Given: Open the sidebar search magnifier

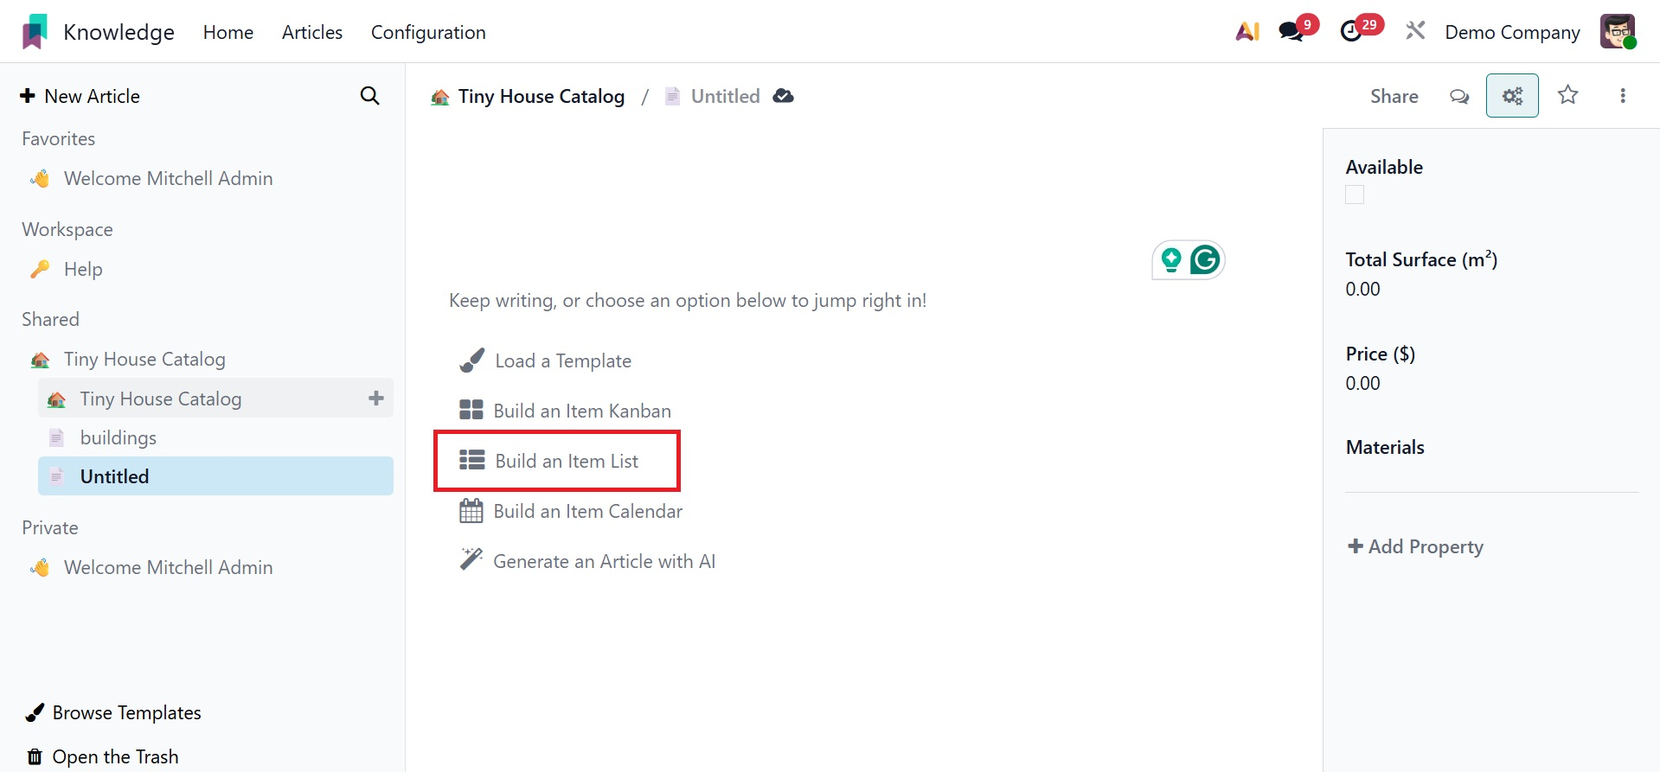Looking at the screenshot, I should 369,96.
